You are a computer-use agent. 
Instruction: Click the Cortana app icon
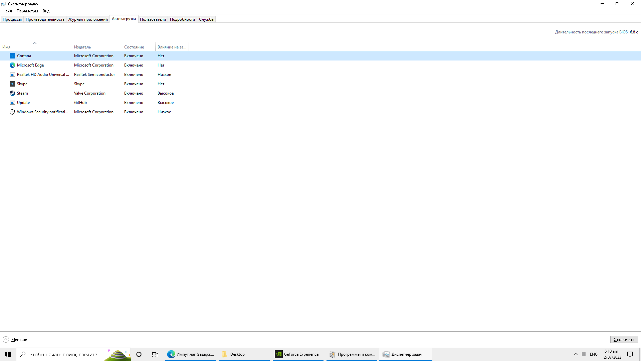[12, 56]
